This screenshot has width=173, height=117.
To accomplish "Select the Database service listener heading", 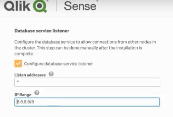I will coord(42,31).
